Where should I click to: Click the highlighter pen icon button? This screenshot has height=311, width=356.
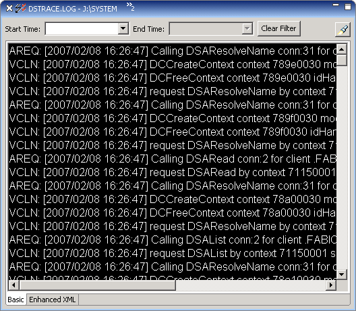point(343,29)
